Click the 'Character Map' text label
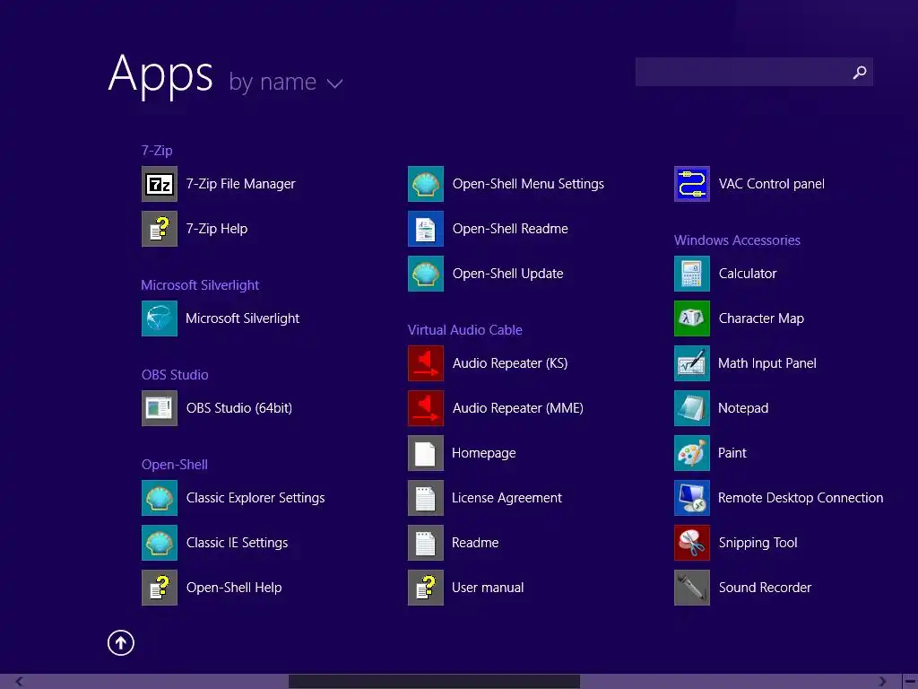918x689 pixels. [761, 318]
